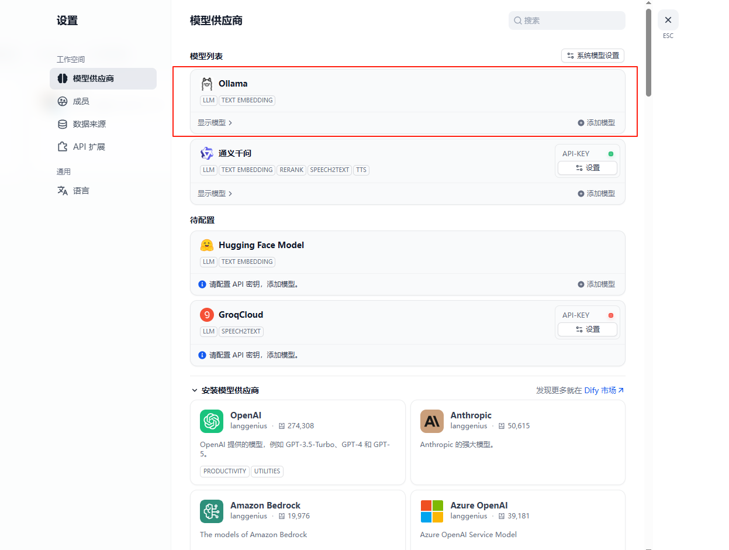Screen dimensions: 729x550
Task: Click the Ollama provider logo icon
Action: (207, 83)
